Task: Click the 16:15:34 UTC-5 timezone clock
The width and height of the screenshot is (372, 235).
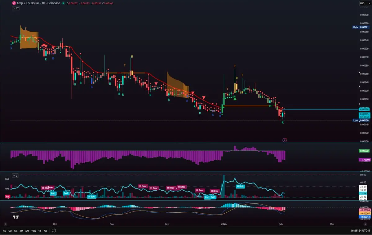Action: tap(360, 231)
